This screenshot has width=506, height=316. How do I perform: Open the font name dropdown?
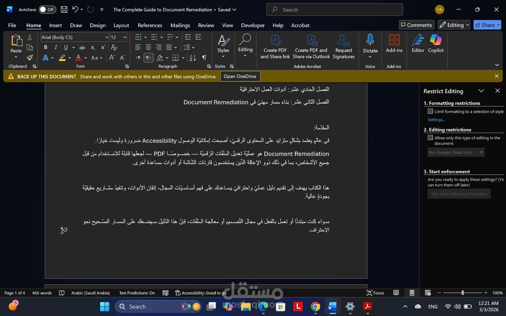[x=107, y=37]
